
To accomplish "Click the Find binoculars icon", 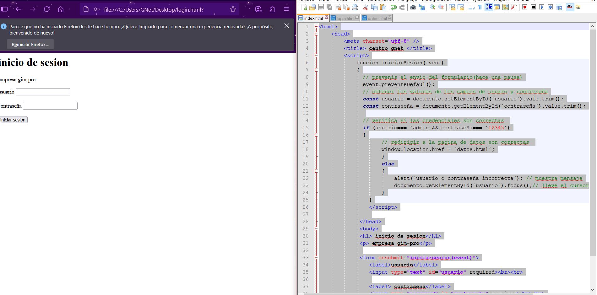I will click(x=413, y=7).
